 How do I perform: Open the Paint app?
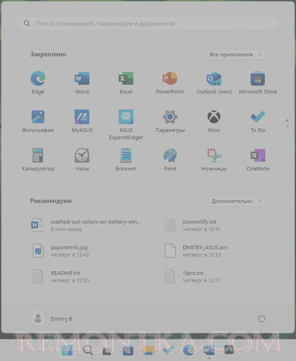click(170, 160)
